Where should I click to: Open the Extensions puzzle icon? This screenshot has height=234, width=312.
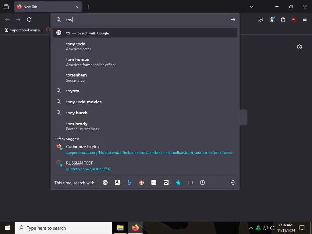(283, 19)
